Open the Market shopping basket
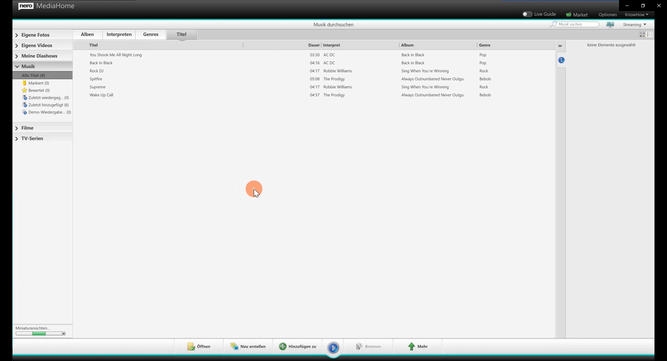 tap(577, 15)
